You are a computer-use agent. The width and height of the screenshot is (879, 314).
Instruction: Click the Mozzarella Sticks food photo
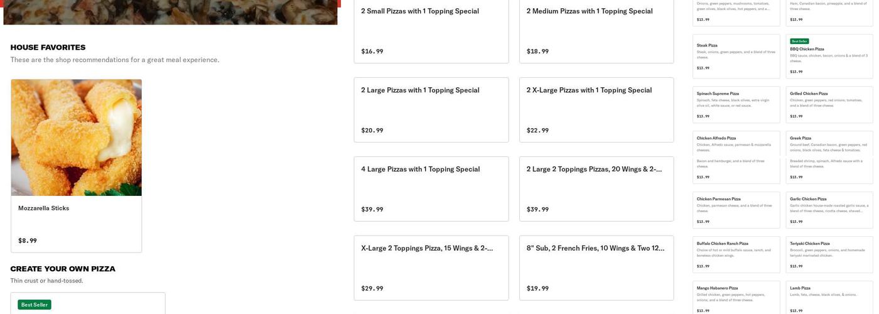coord(76,138)
